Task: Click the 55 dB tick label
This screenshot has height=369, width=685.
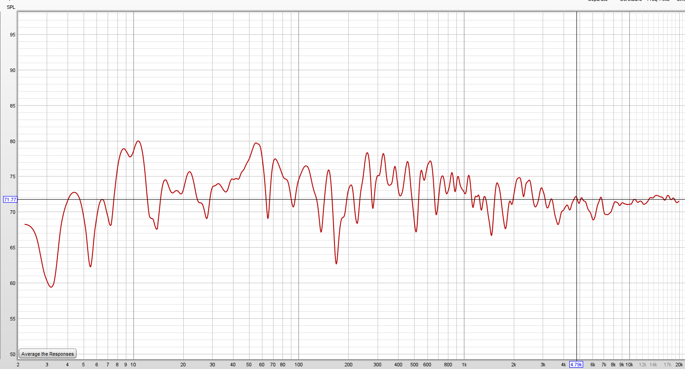Action: 13,319
